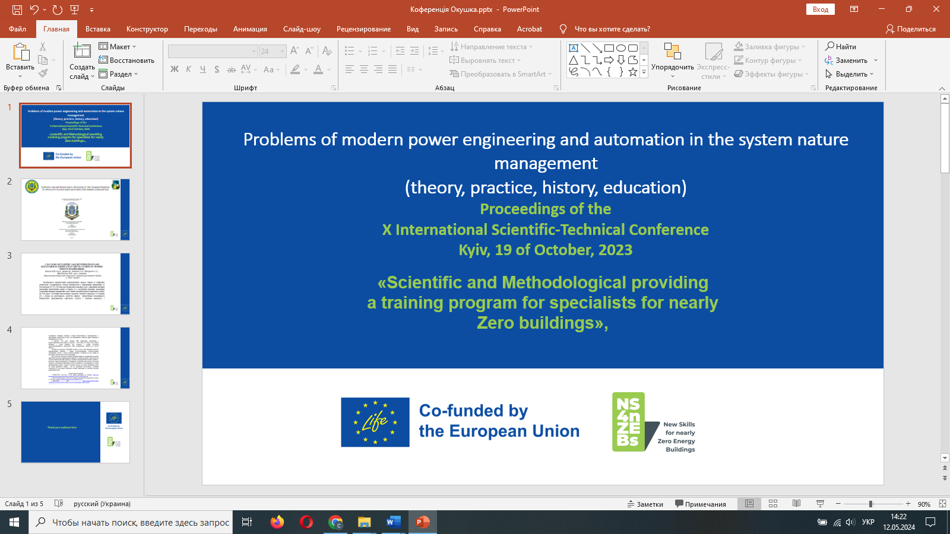Viewport: 950px width, 534px height.
Task: Click the Вставить paste icon
Action: point(20,52)
